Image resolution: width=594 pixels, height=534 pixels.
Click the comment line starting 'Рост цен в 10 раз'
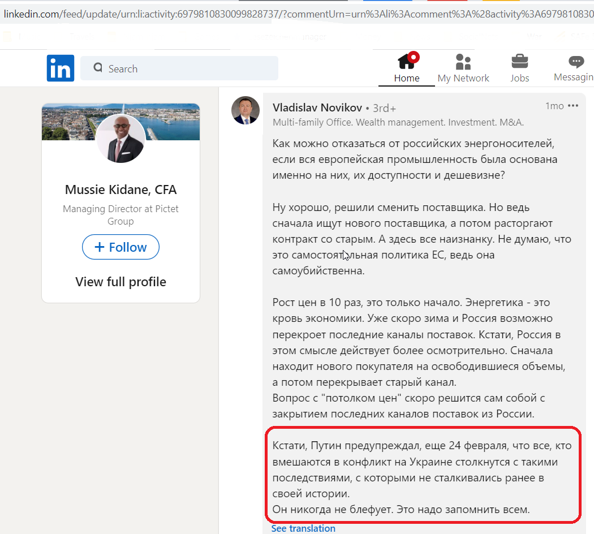click(x=411, y=303)
